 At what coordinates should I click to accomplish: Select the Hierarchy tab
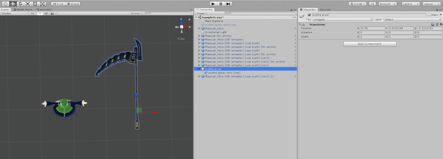tap(204, 10)
